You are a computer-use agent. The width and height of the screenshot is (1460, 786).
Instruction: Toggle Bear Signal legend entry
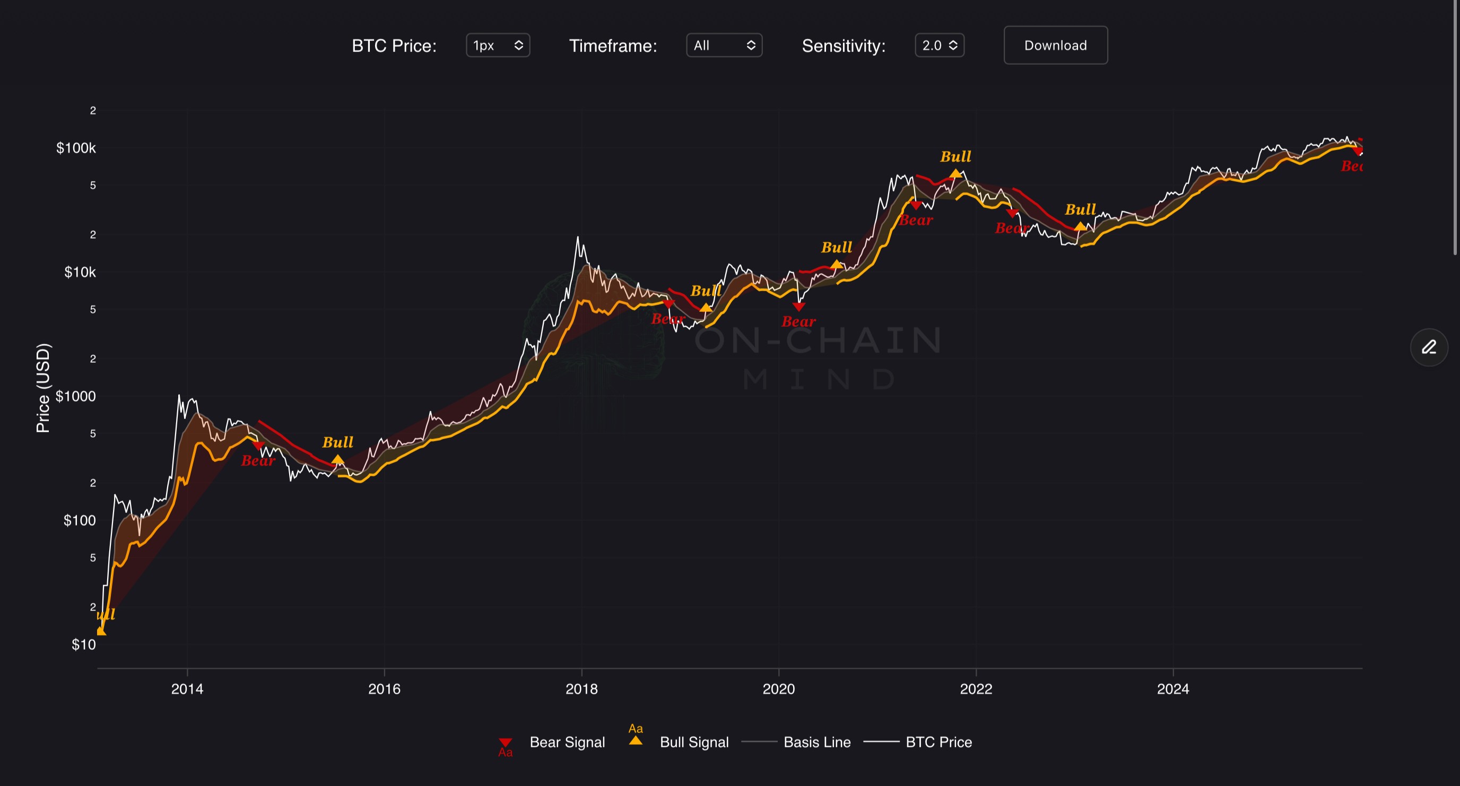click(567, 742)
